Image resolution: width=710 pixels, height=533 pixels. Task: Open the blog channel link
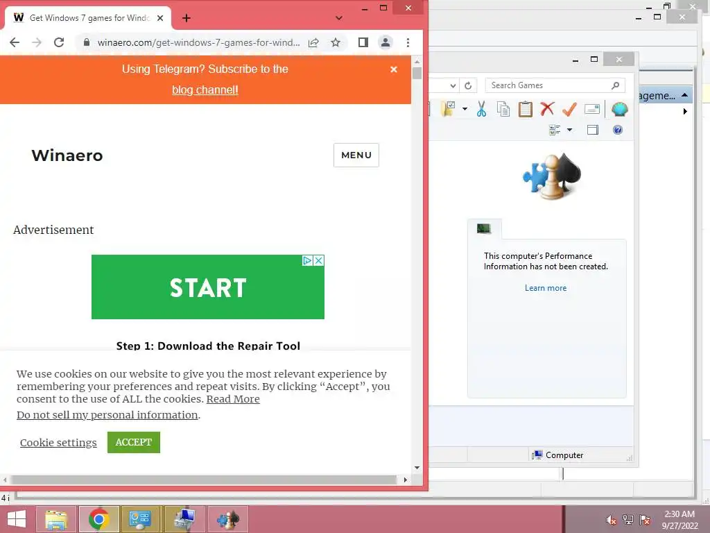(205, 90)
